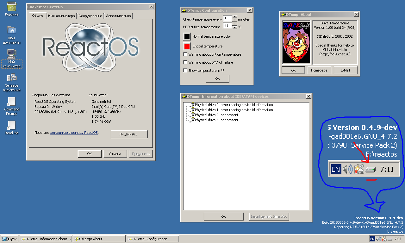Enable Warning about critical temperature checkbox
The image size is (405, 243).
(x=185, y=54)
